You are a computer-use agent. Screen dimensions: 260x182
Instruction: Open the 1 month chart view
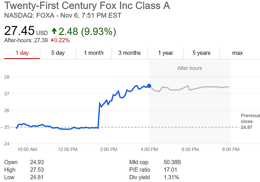tap(94, 53)
